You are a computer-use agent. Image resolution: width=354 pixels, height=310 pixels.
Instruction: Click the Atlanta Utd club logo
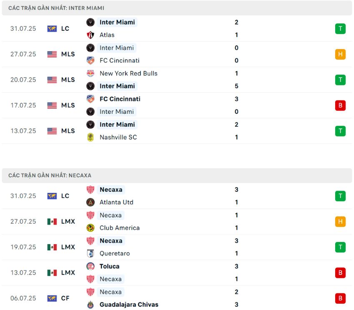90,202
